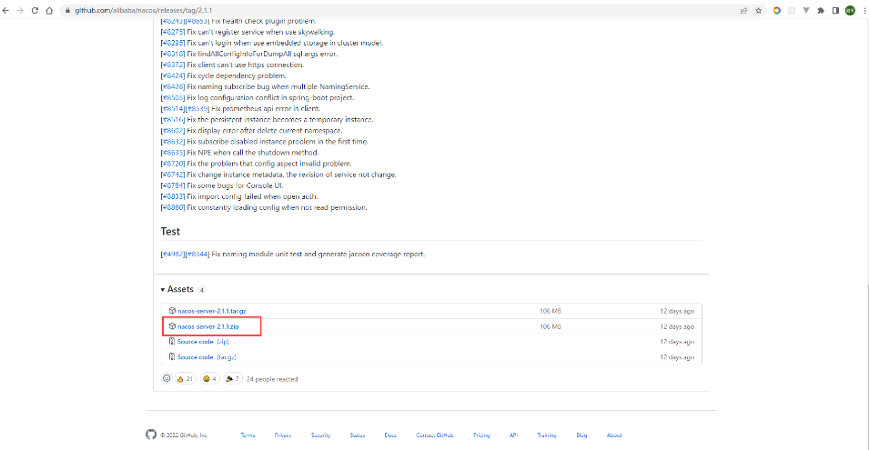Open issue #8424 cycle dependency problem
The image size is (869, 450).
[x=173, y=75]
